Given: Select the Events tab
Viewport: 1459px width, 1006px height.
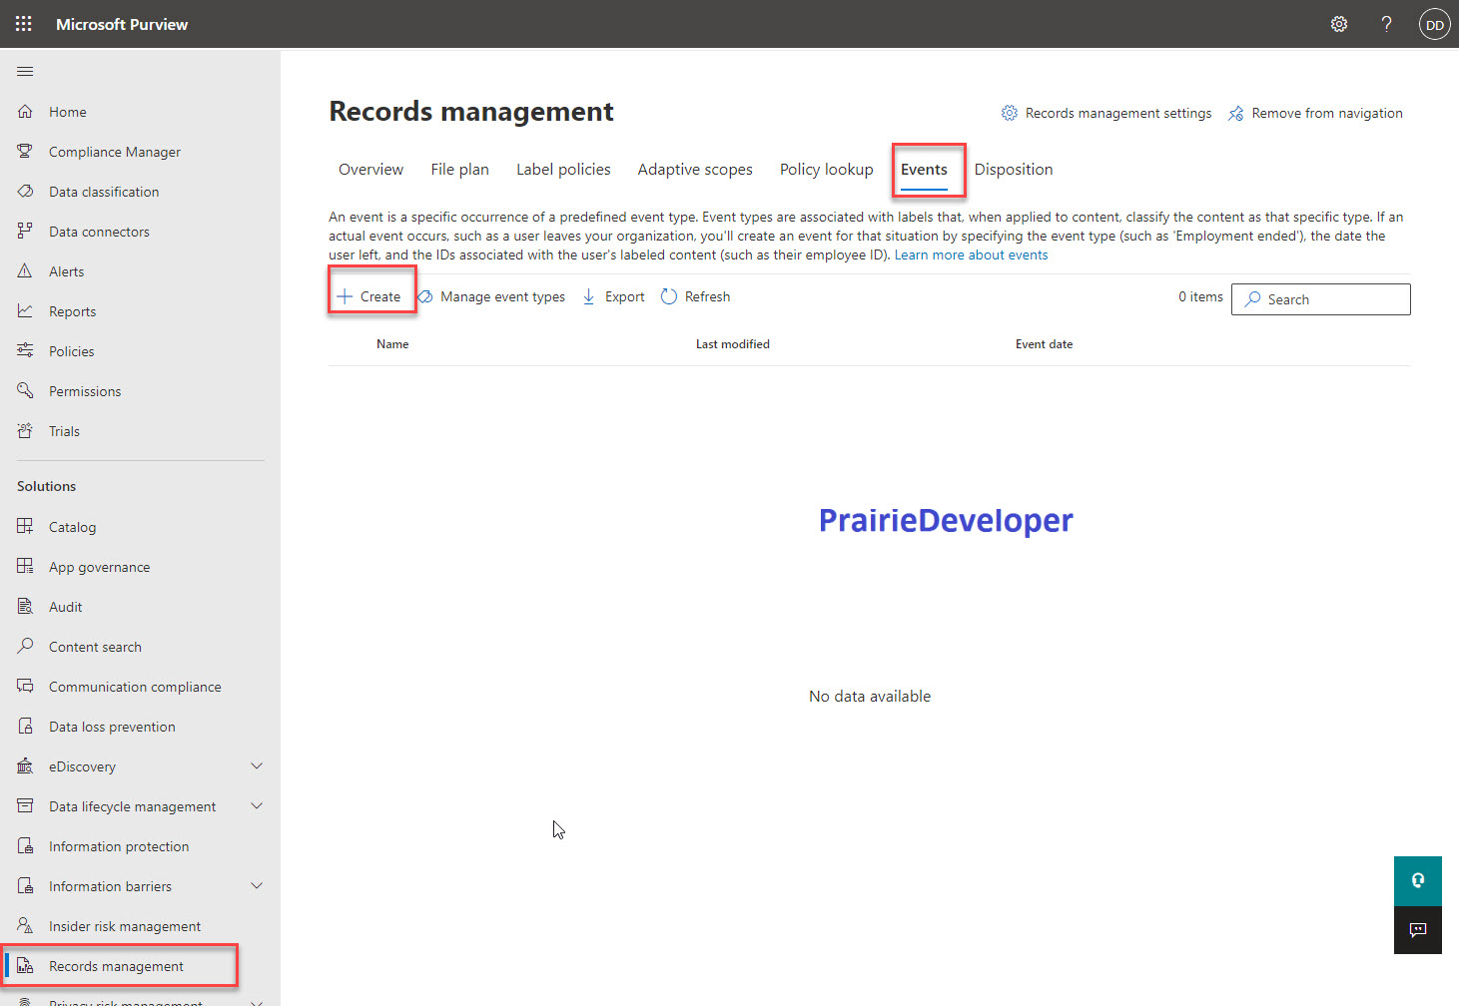Looking at the screenshot, I should [x=924, y=170].
